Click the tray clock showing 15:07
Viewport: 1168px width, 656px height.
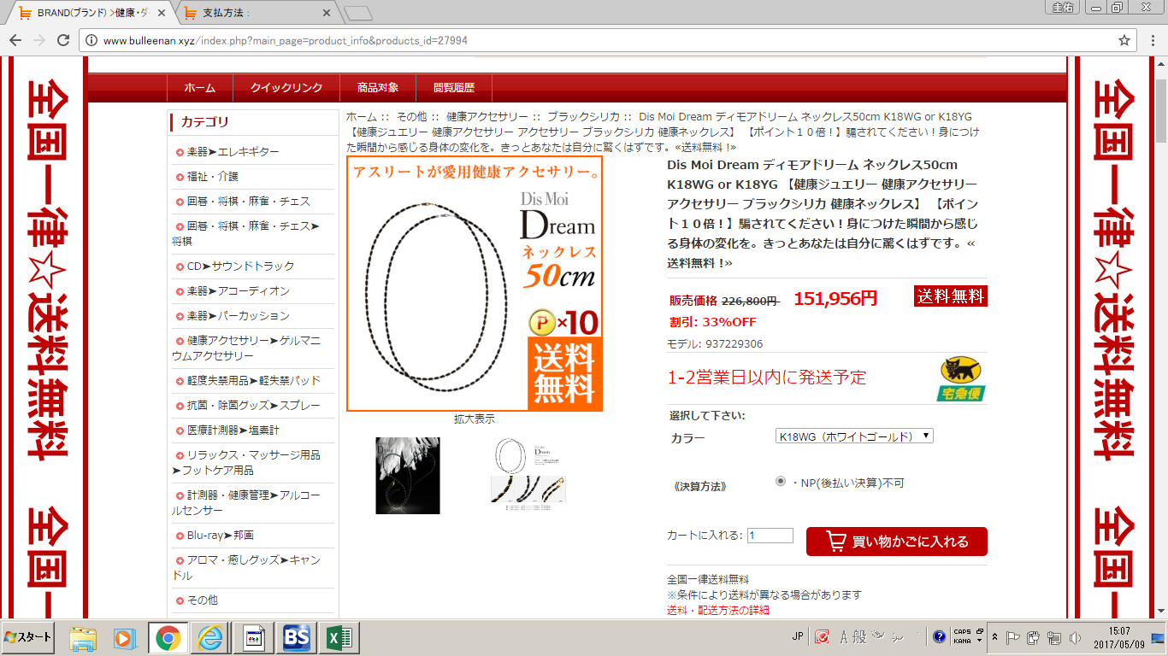coord(1120,637)
